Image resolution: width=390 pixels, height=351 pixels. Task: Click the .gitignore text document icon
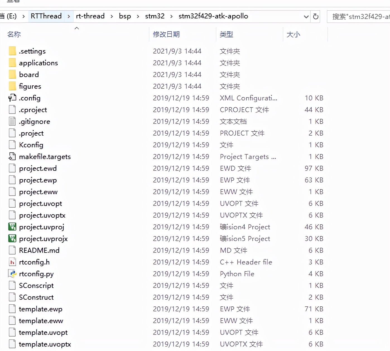(x=12, y=121)
